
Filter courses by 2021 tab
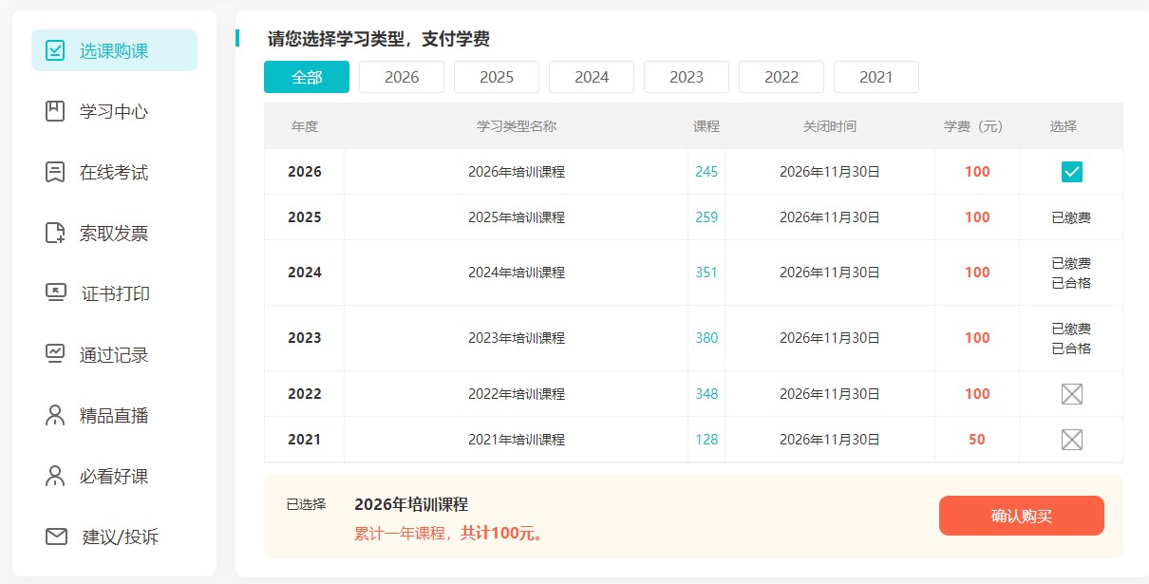876,77
